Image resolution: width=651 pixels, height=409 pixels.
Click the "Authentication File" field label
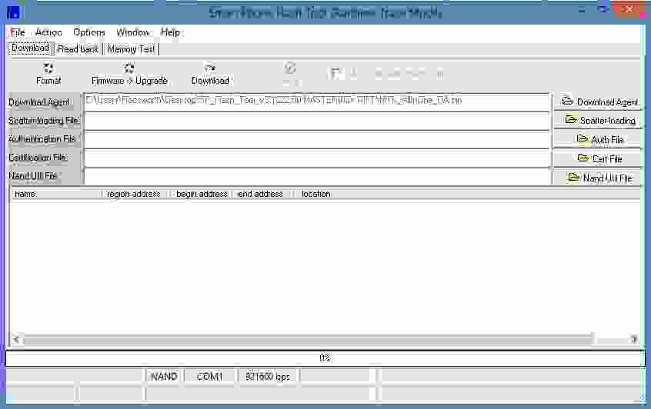[42, 139]
